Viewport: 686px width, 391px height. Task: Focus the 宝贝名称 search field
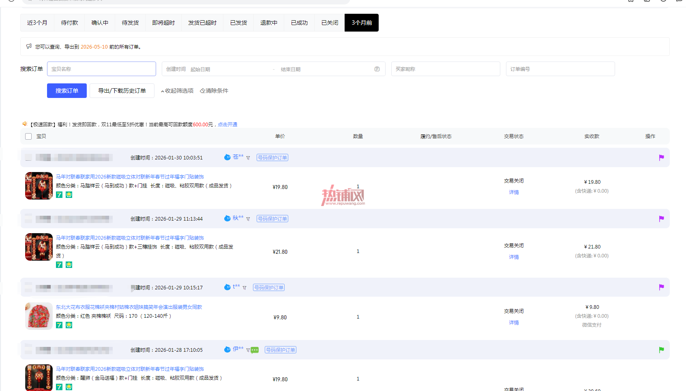(101, 69)
